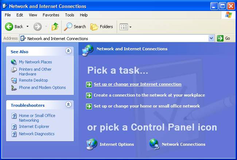Click the green Go arrow button
The height and width of the screenshot is (160, 237).
click(220, 38)
